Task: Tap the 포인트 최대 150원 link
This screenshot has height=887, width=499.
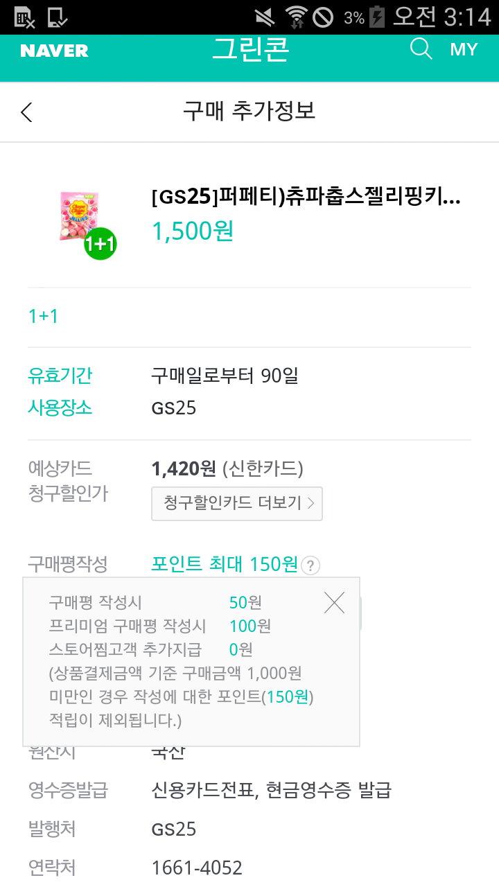Action: pos(225,564)
